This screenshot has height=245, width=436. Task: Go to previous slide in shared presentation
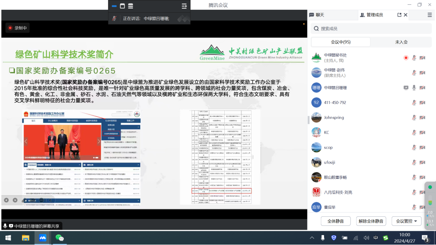tap(6, 200)
